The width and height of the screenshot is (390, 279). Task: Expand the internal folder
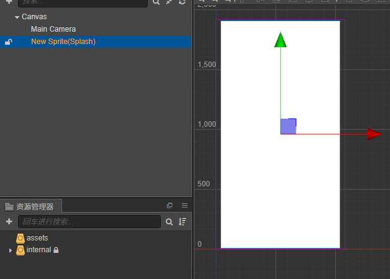point(10,250)
